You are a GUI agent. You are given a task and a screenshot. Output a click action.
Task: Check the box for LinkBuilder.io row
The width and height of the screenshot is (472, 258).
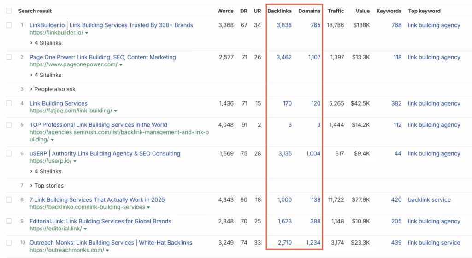click(x=9, y=25)
